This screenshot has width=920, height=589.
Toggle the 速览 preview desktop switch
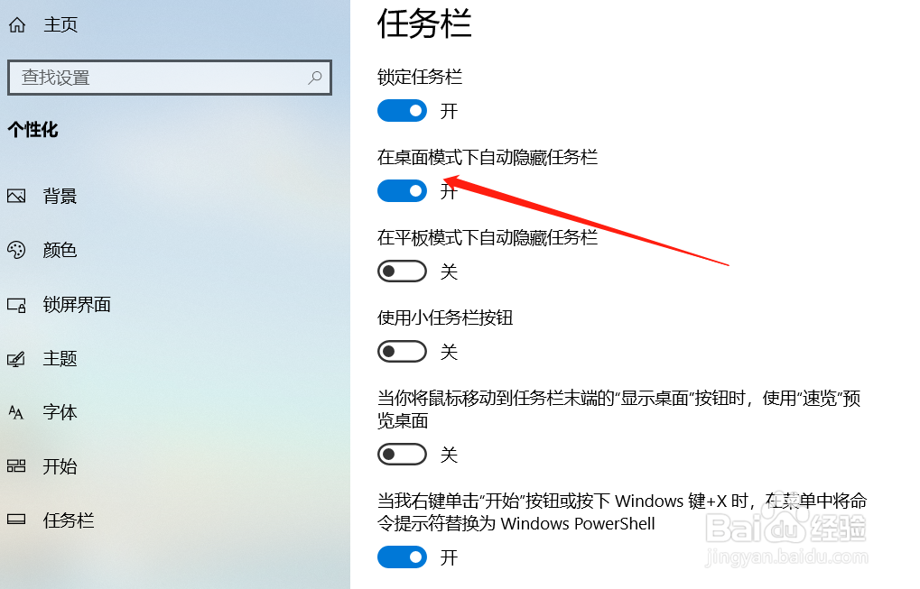tap(402, 455)
